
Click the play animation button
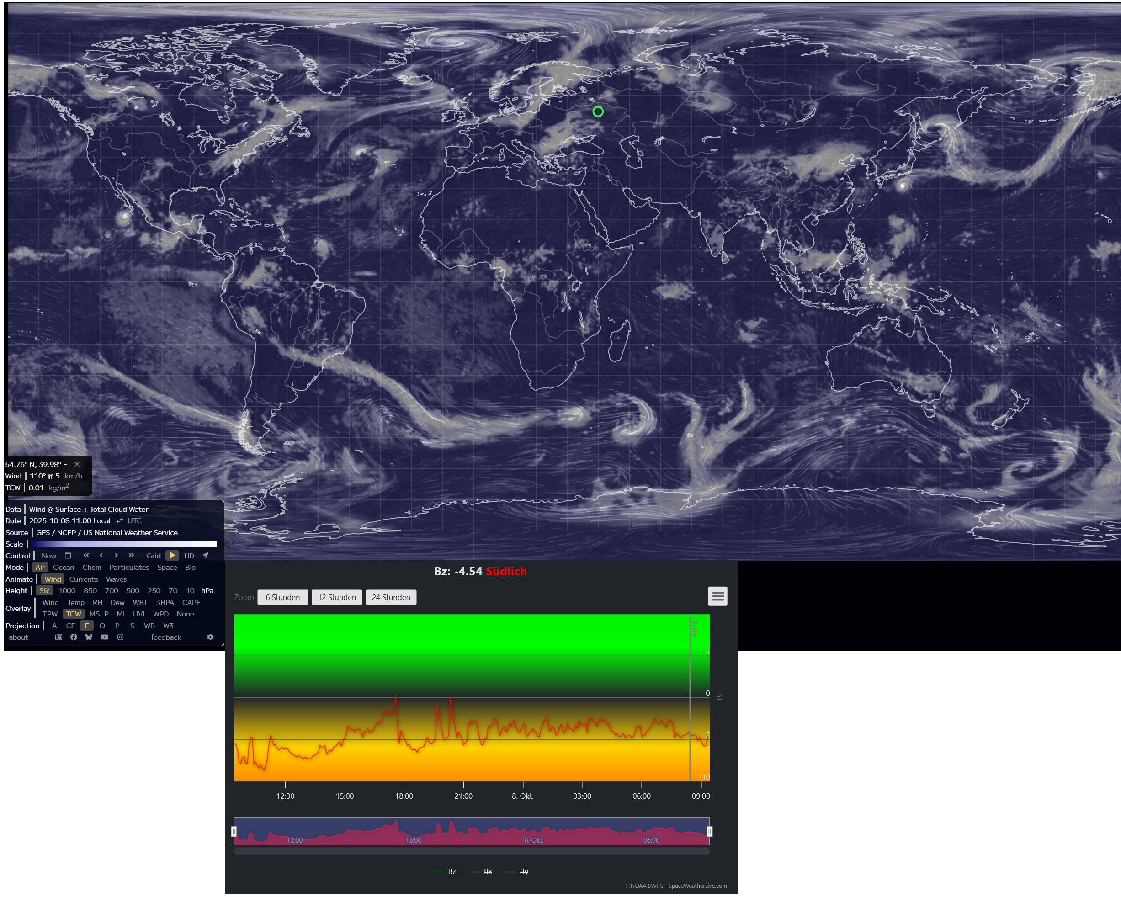172,555
